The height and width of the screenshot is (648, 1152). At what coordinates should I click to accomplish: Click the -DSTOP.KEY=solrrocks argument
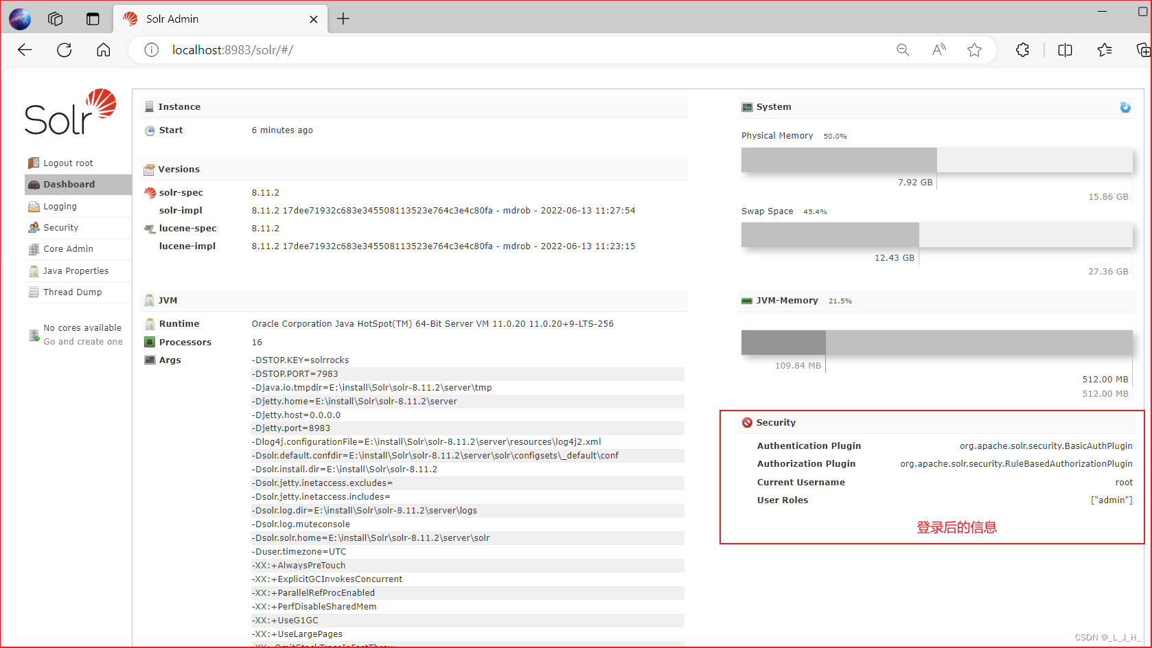(300, 360)
